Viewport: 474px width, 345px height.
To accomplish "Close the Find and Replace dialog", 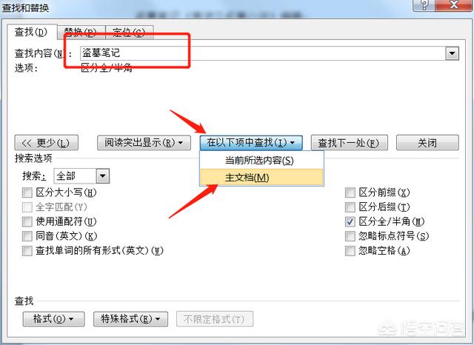I will point(454,5).
